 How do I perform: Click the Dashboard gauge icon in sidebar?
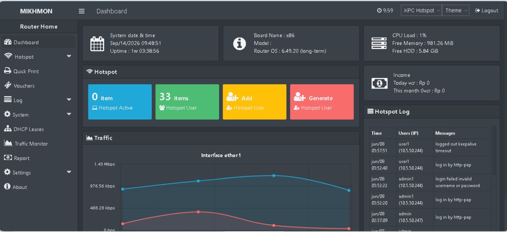(8, 42)
